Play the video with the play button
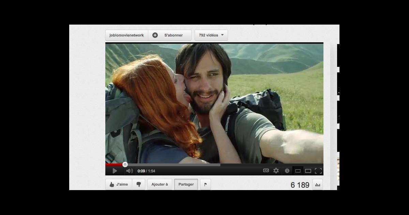 [115, 171]
